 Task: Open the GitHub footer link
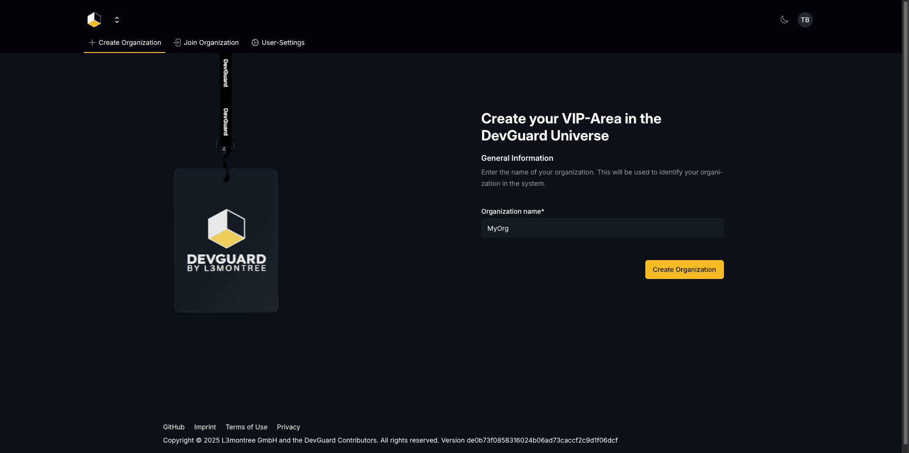point(174,427)
